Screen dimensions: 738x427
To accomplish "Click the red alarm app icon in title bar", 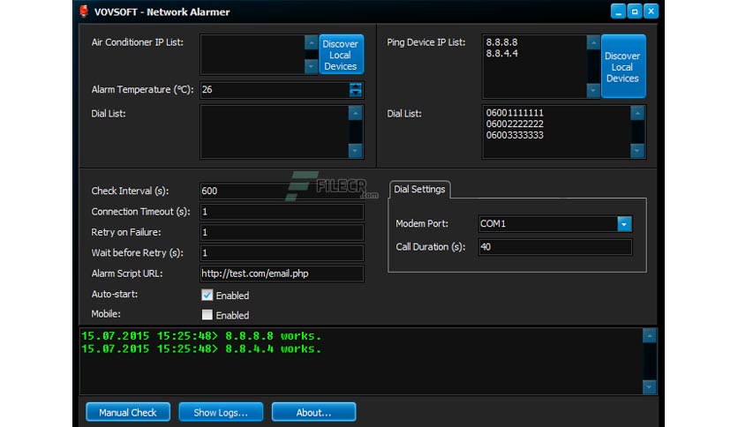I will 84,11.
